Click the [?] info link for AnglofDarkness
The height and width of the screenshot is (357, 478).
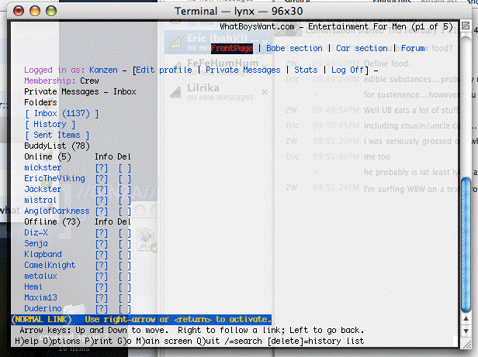tap(101, 211)
